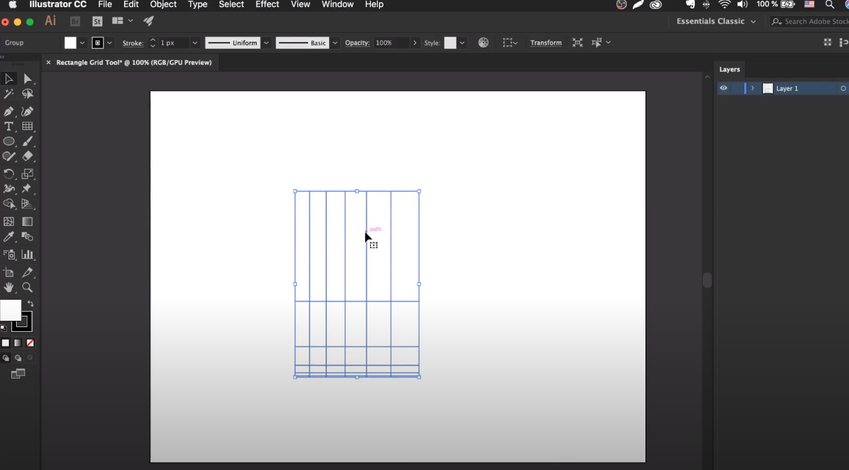Select the Ellipse tool

8,142
